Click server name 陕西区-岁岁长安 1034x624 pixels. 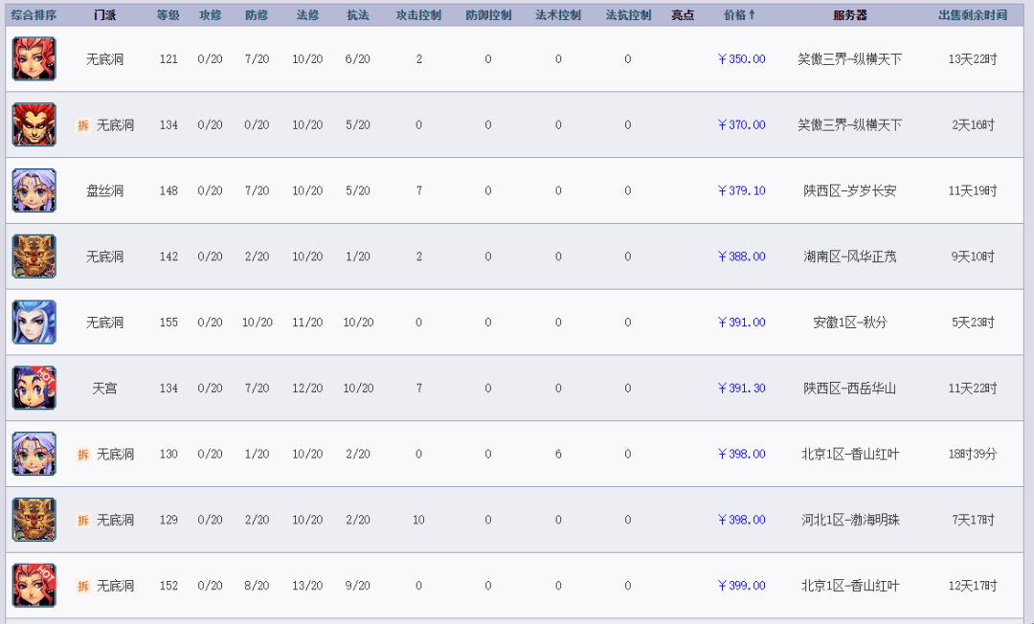[850, 191]
